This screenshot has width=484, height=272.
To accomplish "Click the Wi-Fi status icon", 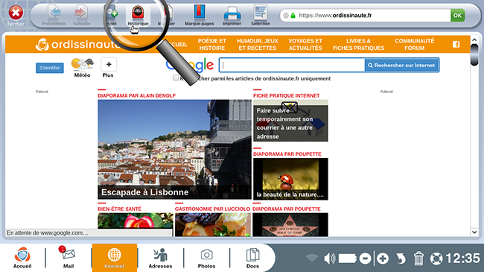I will [x=312, y=258].
